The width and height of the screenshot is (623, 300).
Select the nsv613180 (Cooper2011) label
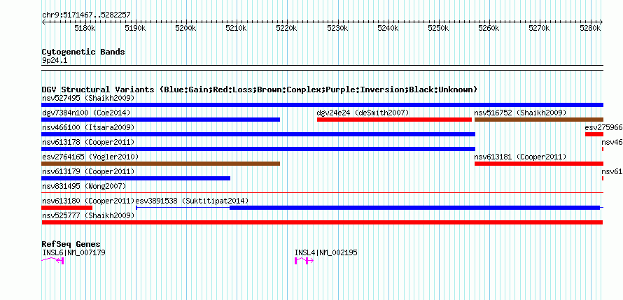coord(88,201)
